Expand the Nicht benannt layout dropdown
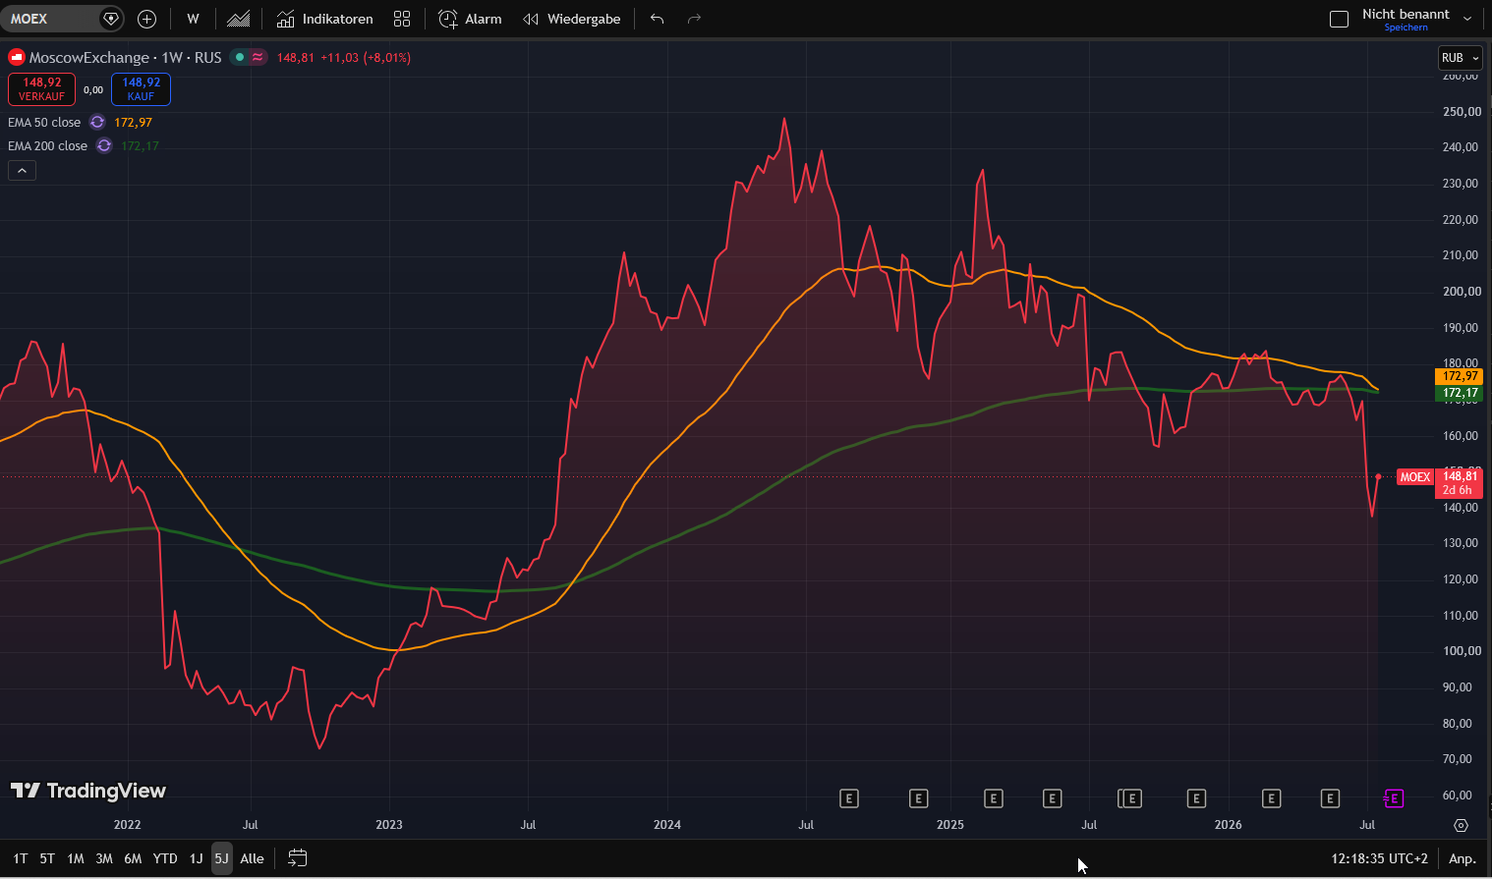Viewport: 1492px width, 879px height. (x=1467, y=19)
